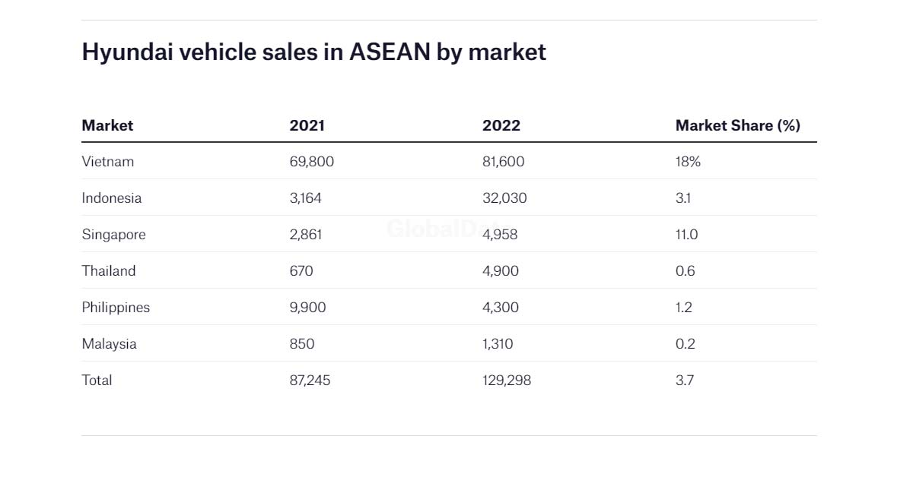Select the Philippines row label

pyautogui.click(x=116, y=308)
